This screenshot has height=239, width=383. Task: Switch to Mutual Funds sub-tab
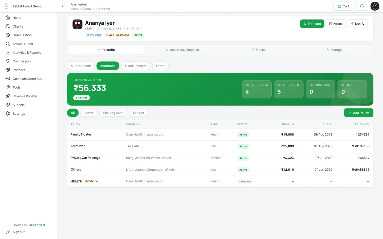click(81, 66)
